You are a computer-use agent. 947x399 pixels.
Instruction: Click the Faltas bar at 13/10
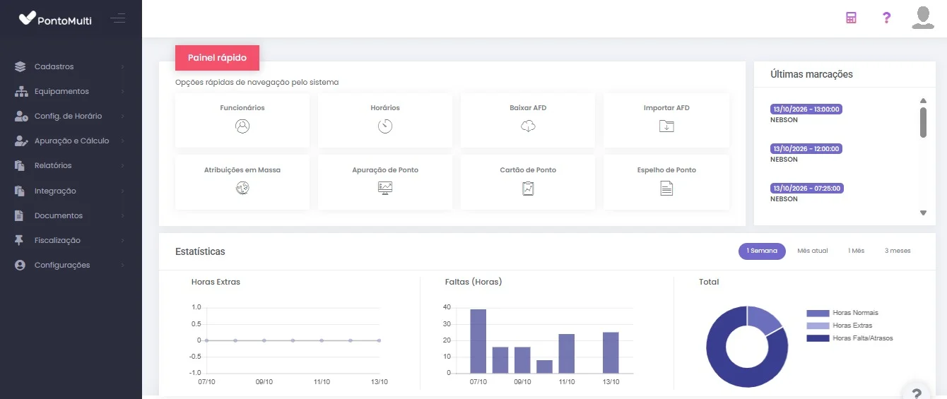click(611, 352)
